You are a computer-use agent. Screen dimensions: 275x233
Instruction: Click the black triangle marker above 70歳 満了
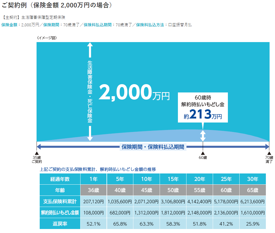pyautogui.click(x=269, y=153)
